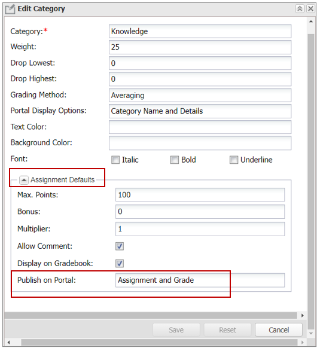Uncheck the Allow Comment checkbox
The height and width of the screenshot is (348, 317).
(120, 246)
